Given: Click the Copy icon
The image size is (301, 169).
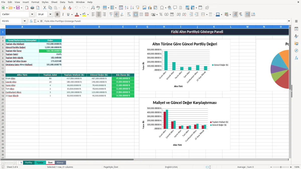Looking at the screenshot, I should coord(50,8).
